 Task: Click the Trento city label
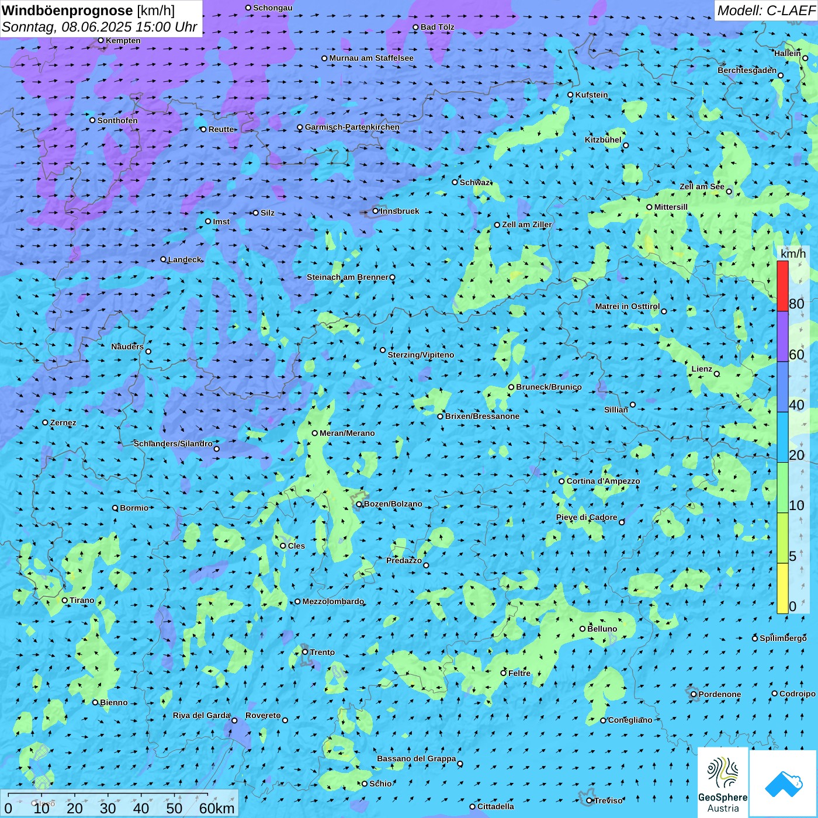coord(323,652)
